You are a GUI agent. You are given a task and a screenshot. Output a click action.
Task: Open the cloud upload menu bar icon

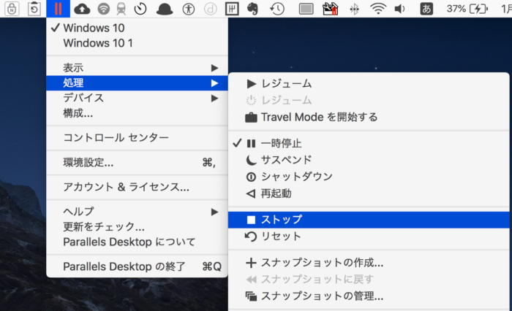click(82, 9)
